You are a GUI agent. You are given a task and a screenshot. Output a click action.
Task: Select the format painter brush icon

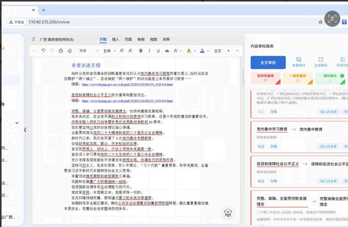click(61, 51)
